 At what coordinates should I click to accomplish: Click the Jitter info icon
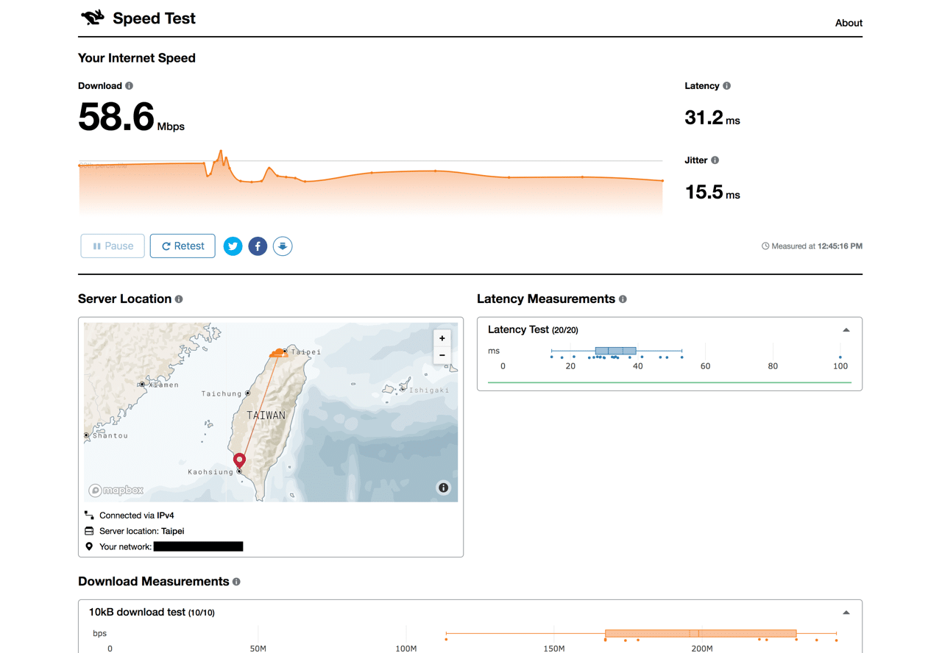[714, 160]
